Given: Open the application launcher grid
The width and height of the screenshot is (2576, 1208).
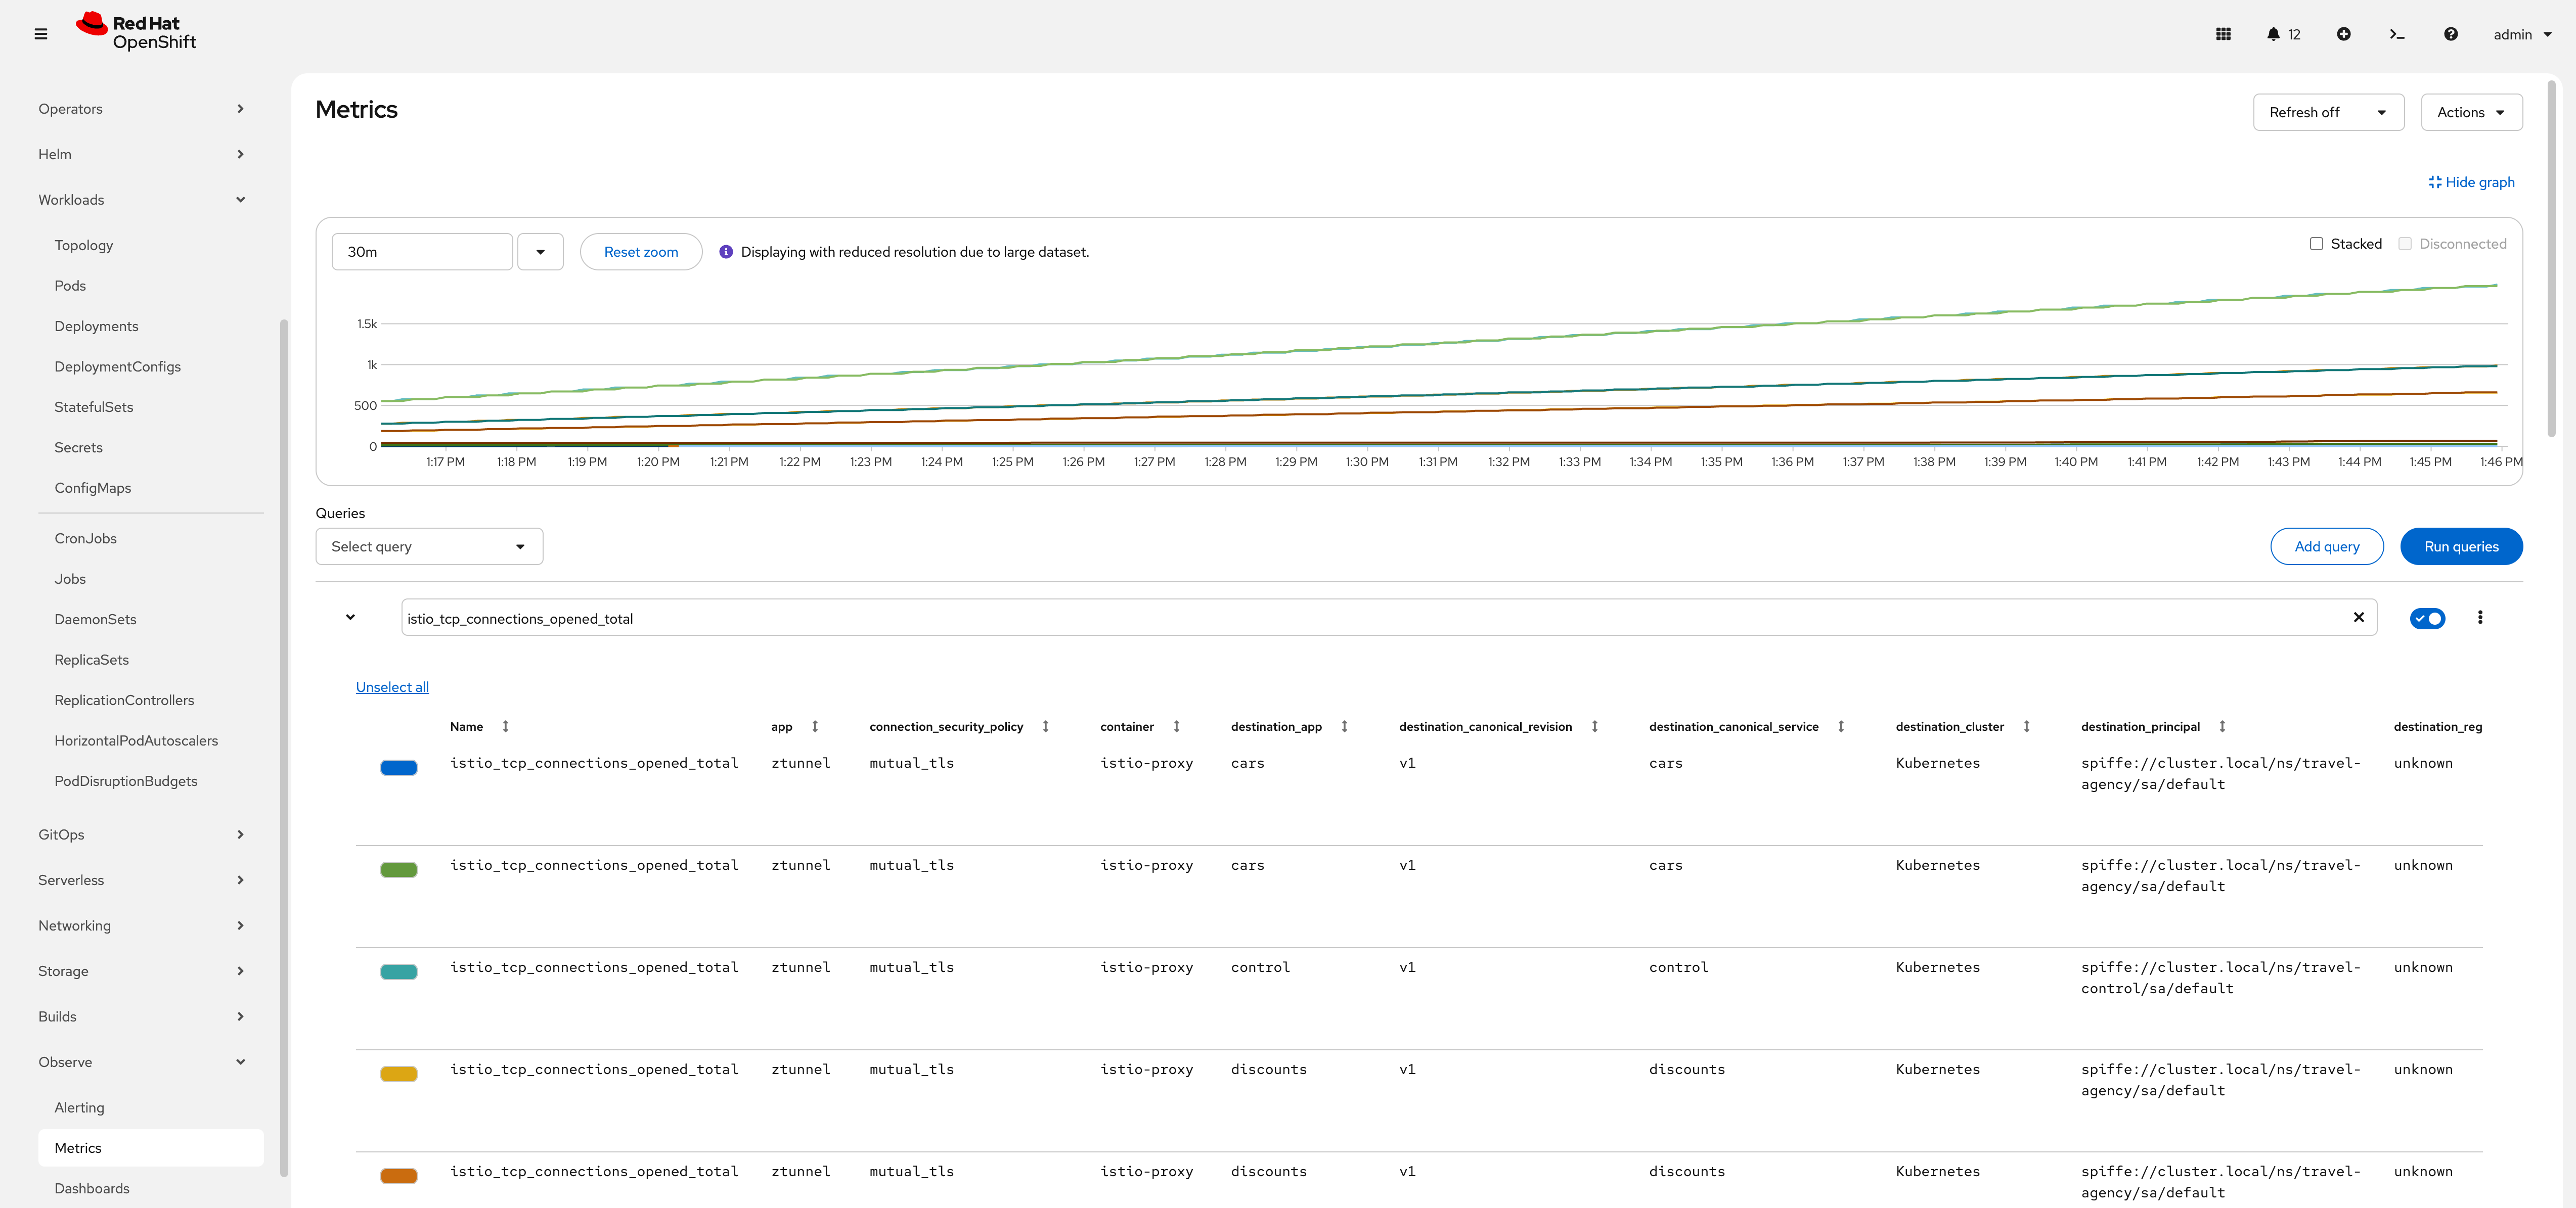Looking at the screenshot, I should [2224, 33].
